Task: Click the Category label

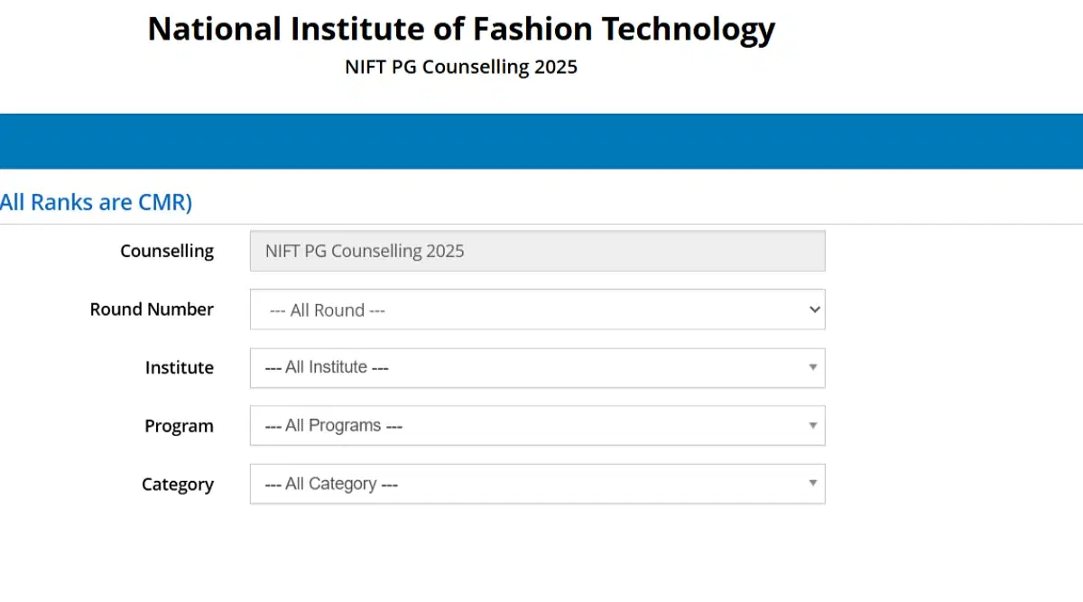Action: point(178,485)
